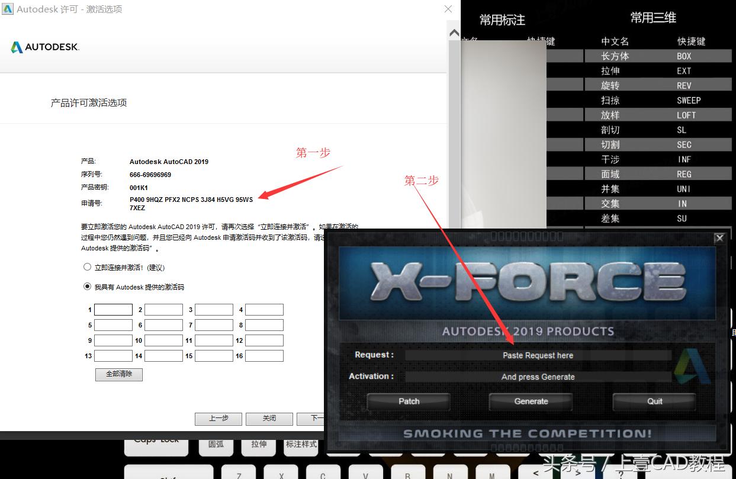Click activation code input field 8

[x=265, y=325]
